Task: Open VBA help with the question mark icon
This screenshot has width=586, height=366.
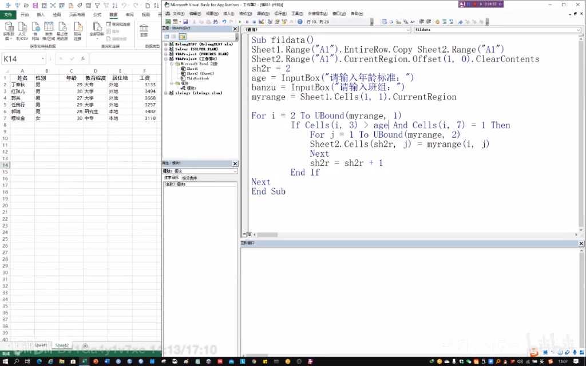Action: pos(300,22)
